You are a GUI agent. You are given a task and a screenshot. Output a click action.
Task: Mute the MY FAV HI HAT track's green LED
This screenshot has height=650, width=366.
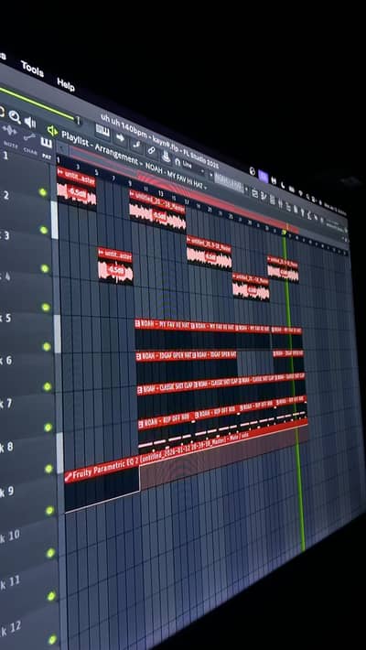[x=47, y=346]
